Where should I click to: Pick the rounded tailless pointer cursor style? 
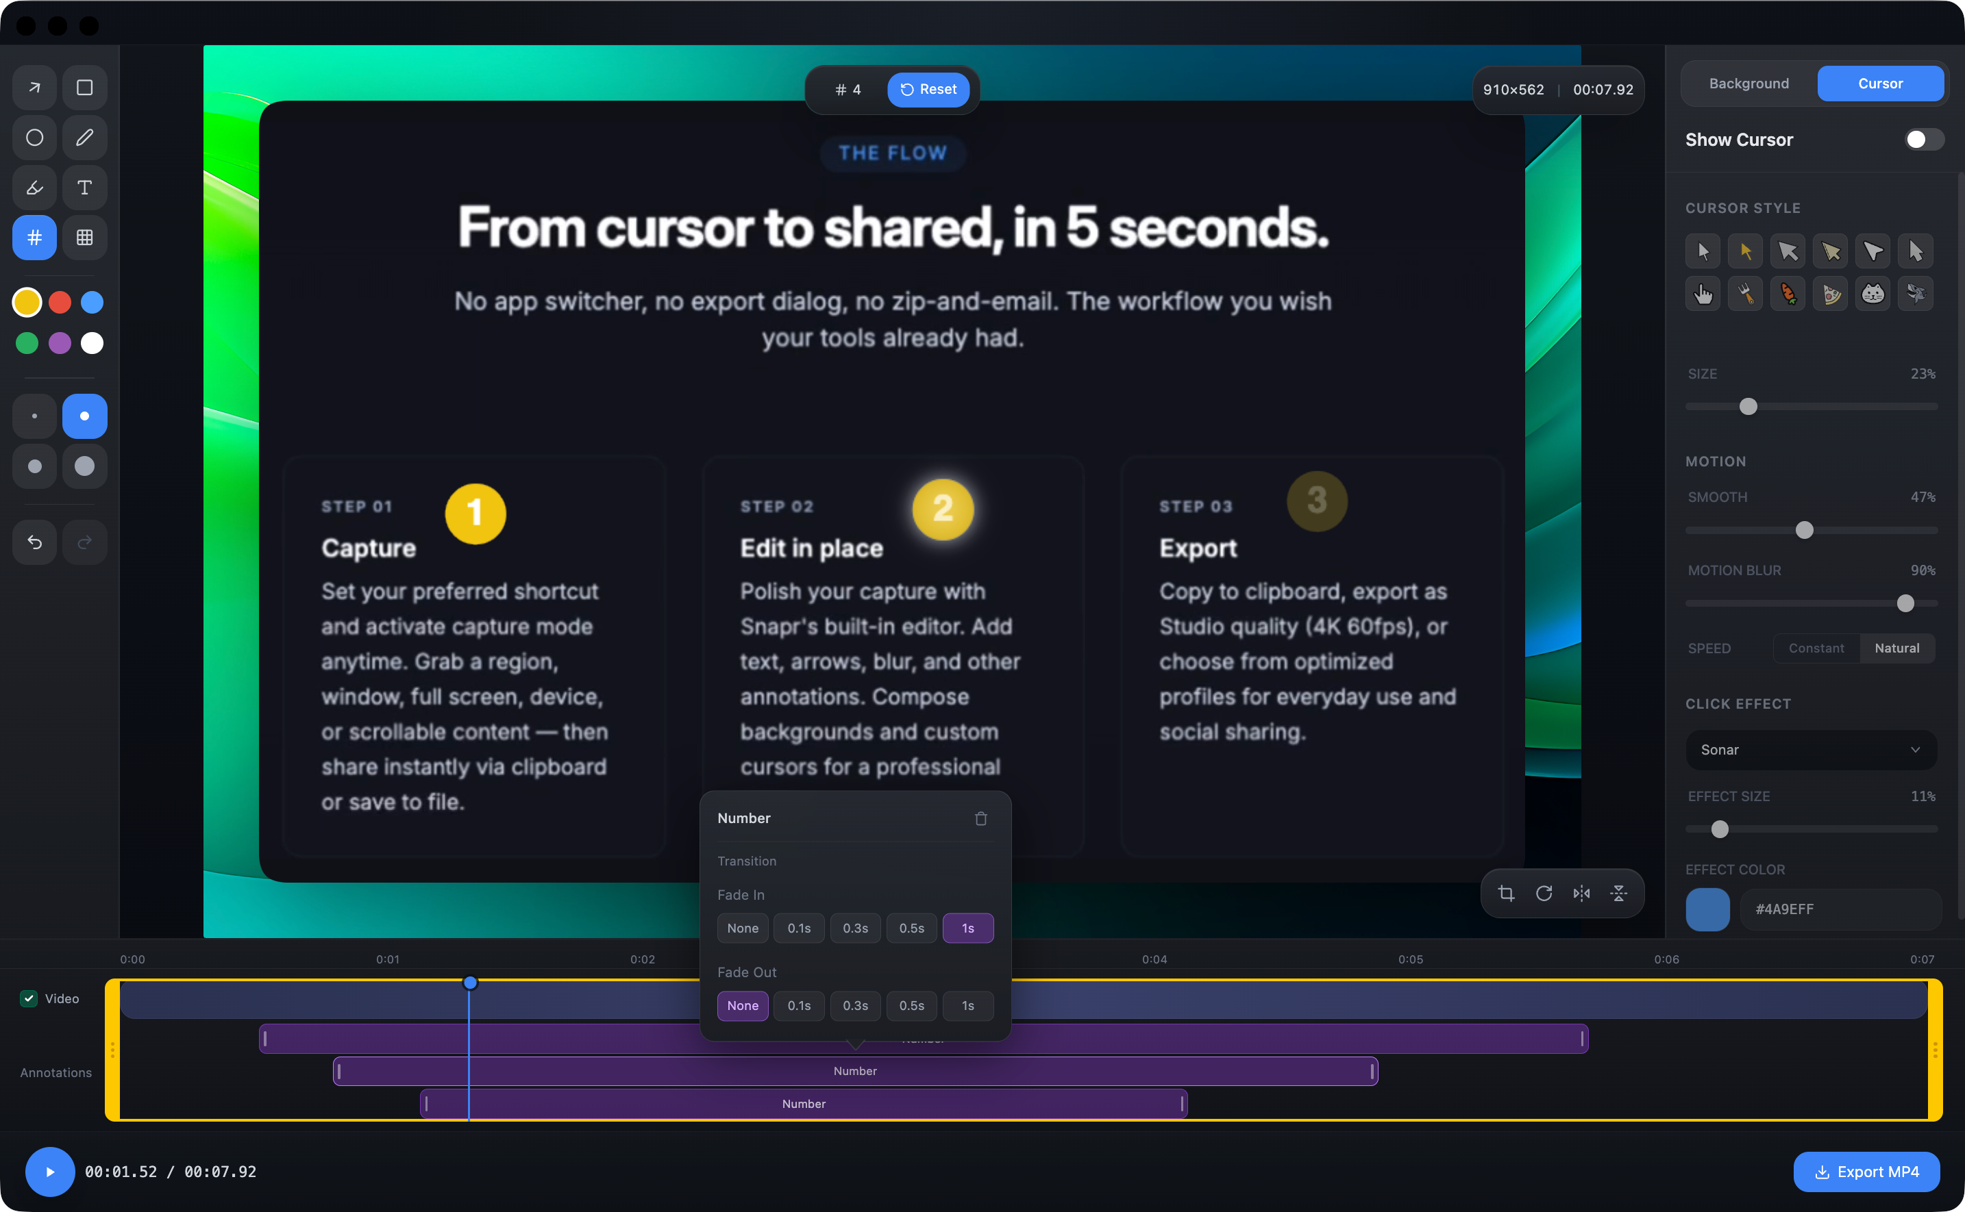tap(1873, 252)
